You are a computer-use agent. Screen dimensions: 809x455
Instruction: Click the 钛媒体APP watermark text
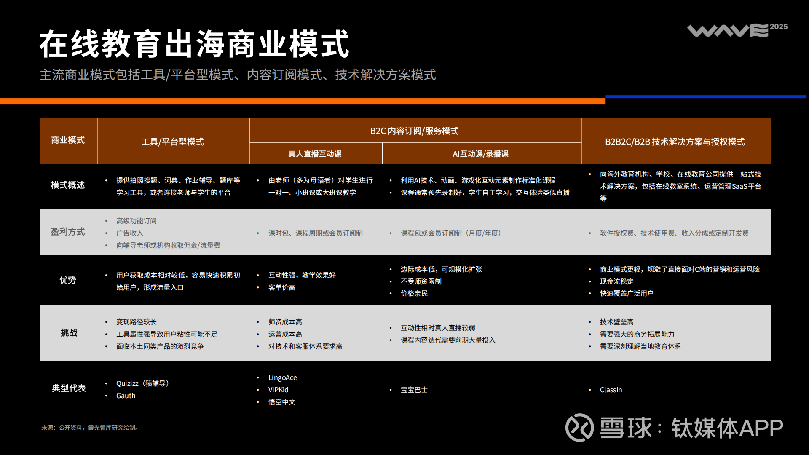[x=727, y=428]
